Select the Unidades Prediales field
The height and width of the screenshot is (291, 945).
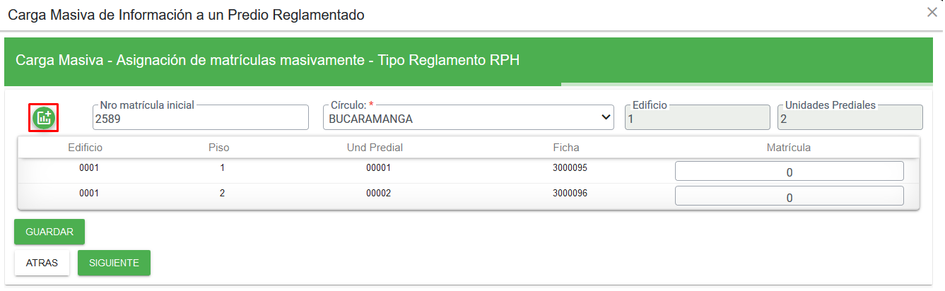click(x=850, y=118)
